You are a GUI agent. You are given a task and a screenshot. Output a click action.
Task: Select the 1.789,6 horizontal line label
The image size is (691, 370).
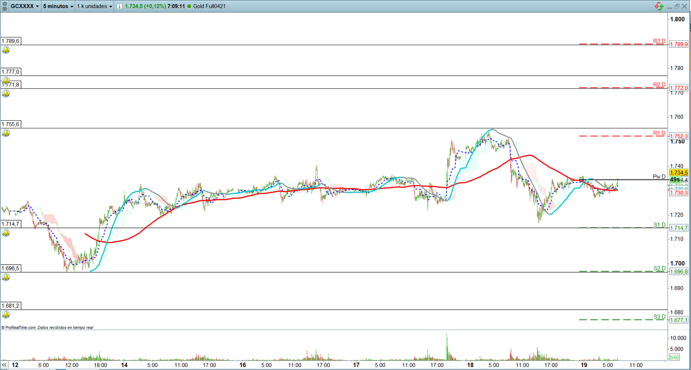(11, 41)
